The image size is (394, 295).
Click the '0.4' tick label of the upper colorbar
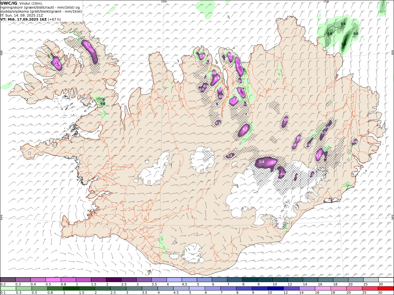click(x=33, y=284)
